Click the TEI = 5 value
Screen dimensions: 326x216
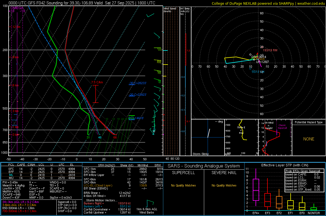(x=54, y=185)
